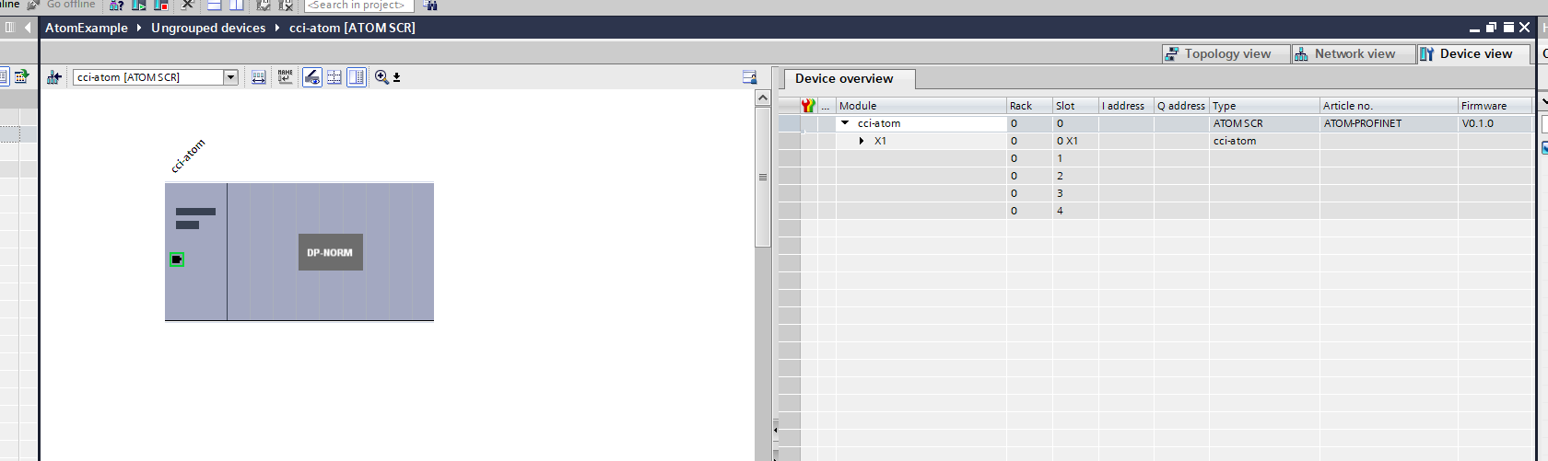Click the collapse arrow on the pane splitter
The width and height of the screenshot is (1548, 461).
(x=775, y=430)
